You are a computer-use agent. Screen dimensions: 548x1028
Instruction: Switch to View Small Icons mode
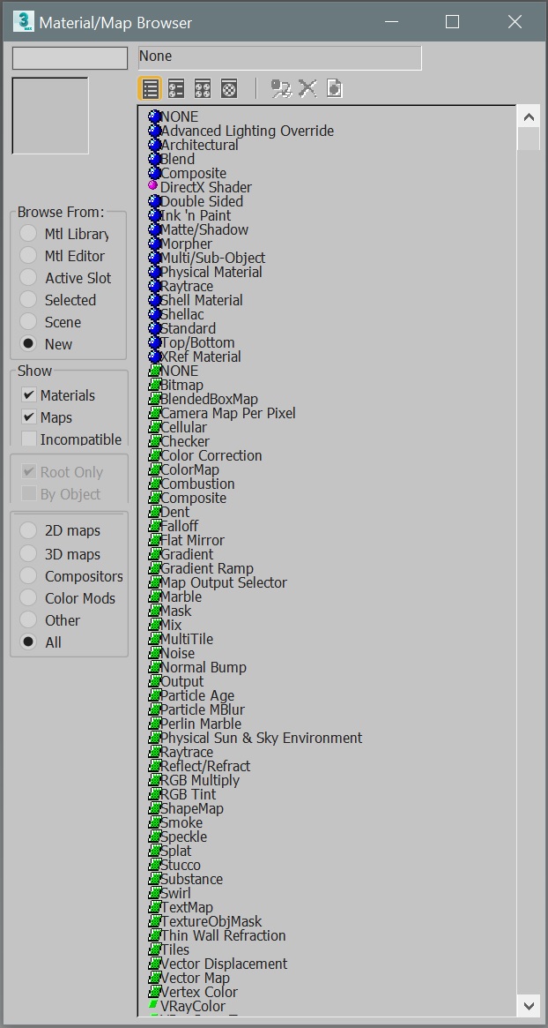[203, 88]
